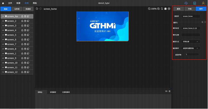Open the 元件库 panel button
The height and width of the screenshot is (109, 208).
[x=17, y=9]
